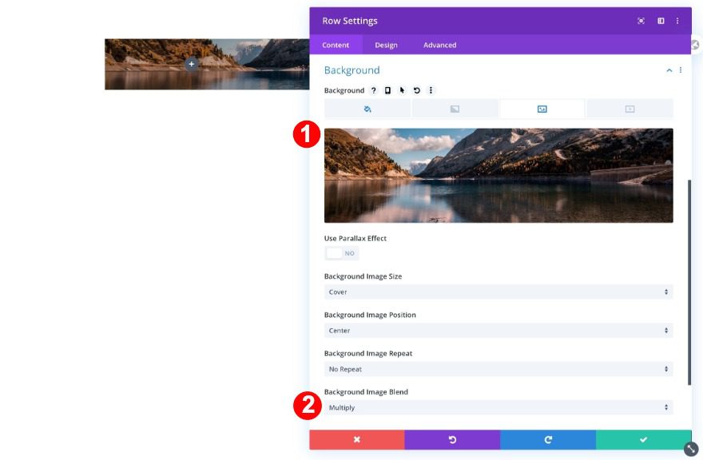Click the mountain lake background image preview
The height and width of the screenshot is (460, 703).
click(498, 175)
